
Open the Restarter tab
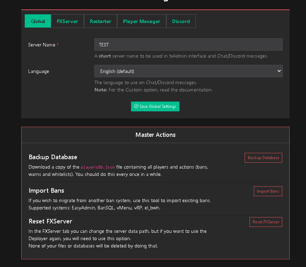(x=100, y=21)
